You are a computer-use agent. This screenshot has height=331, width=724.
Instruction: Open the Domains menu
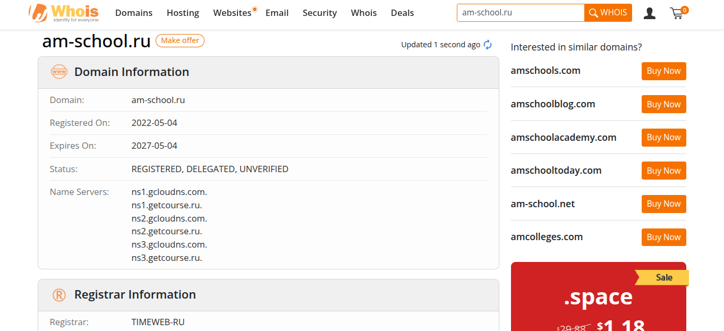click(x=134, y=13)
